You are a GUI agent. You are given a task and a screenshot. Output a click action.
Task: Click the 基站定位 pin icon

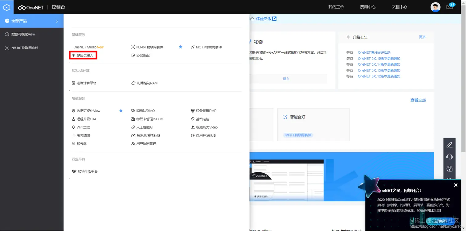click(193, 119)
